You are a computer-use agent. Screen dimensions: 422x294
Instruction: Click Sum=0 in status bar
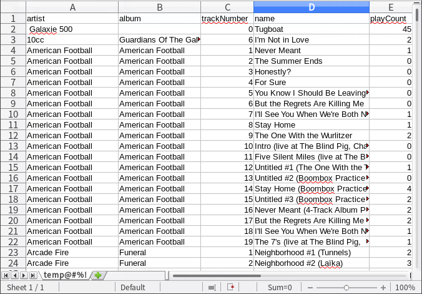pos(280,288)
